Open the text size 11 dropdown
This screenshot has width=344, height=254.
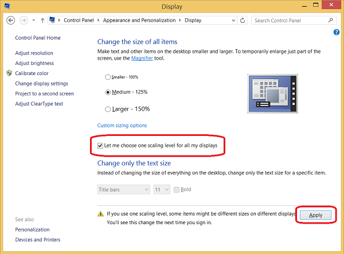point(162,189)
